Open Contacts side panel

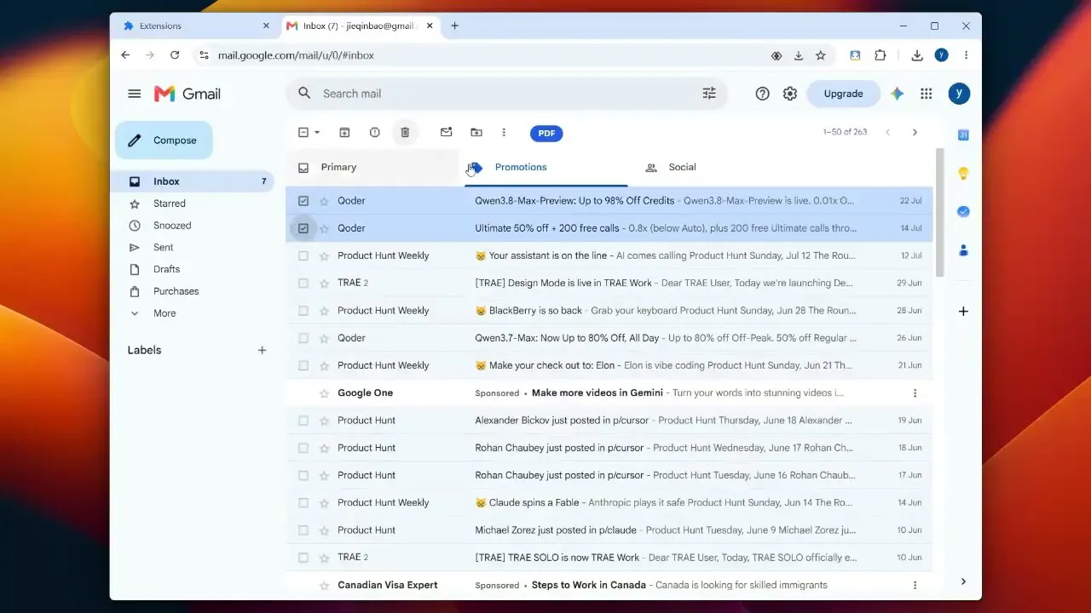963,250
